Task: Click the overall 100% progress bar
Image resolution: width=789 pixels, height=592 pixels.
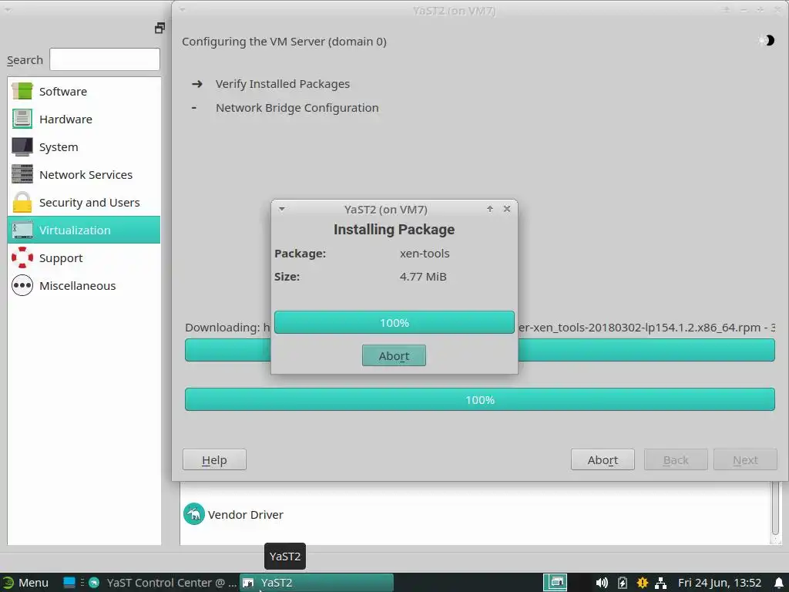Action: tap(479, 399)
